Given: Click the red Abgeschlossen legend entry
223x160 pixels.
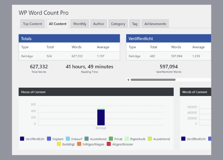Looking at the screenshot, I should coord(109,144).
